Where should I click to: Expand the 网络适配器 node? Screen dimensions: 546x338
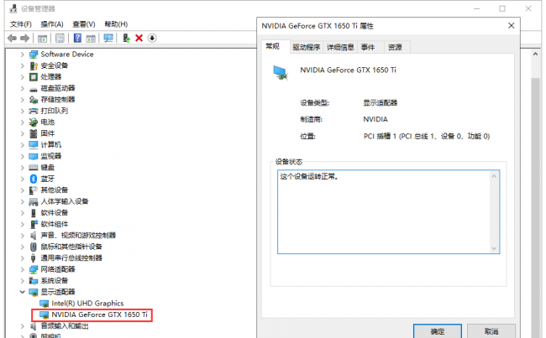point(23,269)
